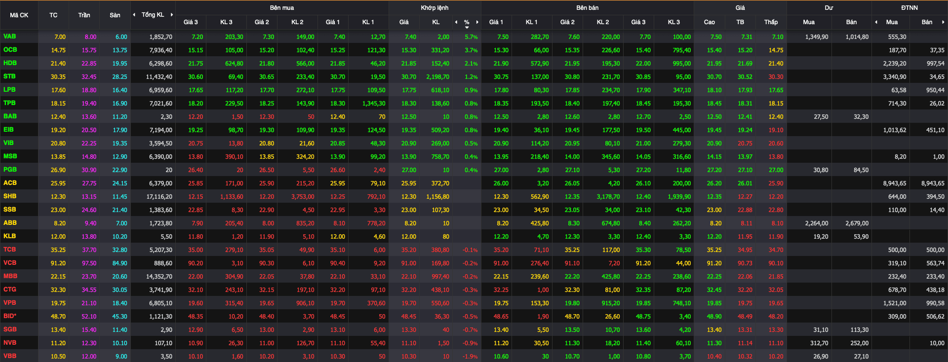Sort by the Mã CK column header

tap(19, 15)
